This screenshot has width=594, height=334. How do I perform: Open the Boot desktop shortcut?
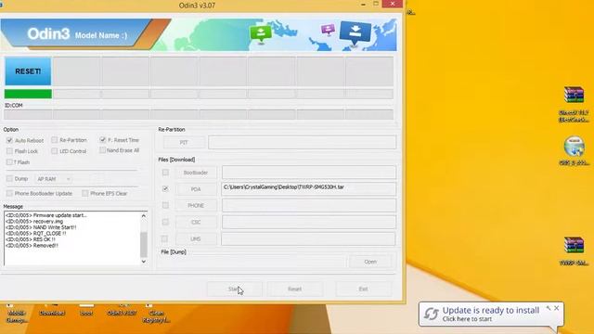(x=86, y=310)
